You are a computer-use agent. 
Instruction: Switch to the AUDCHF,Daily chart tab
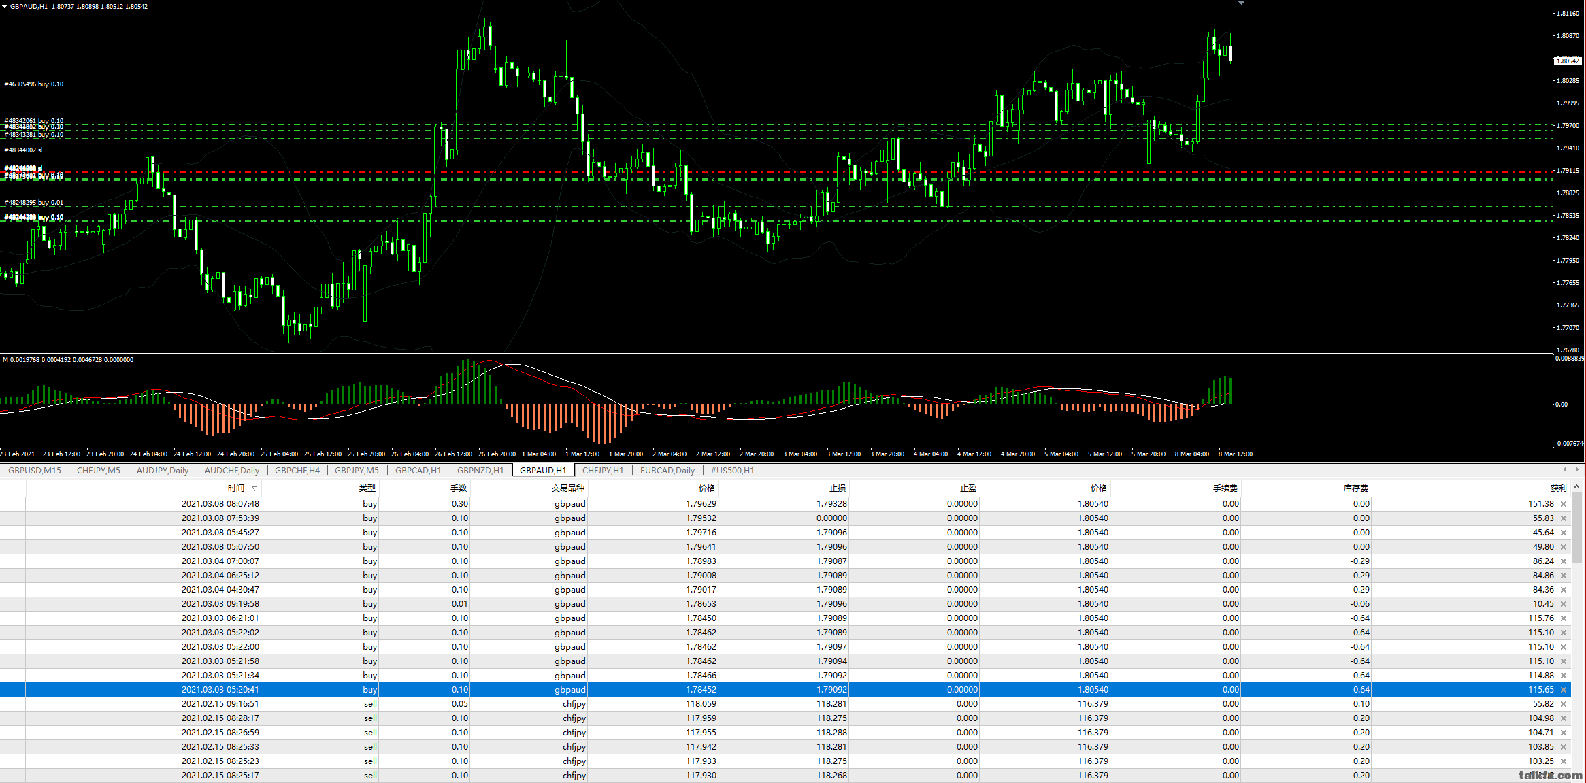tap(232, 470)
